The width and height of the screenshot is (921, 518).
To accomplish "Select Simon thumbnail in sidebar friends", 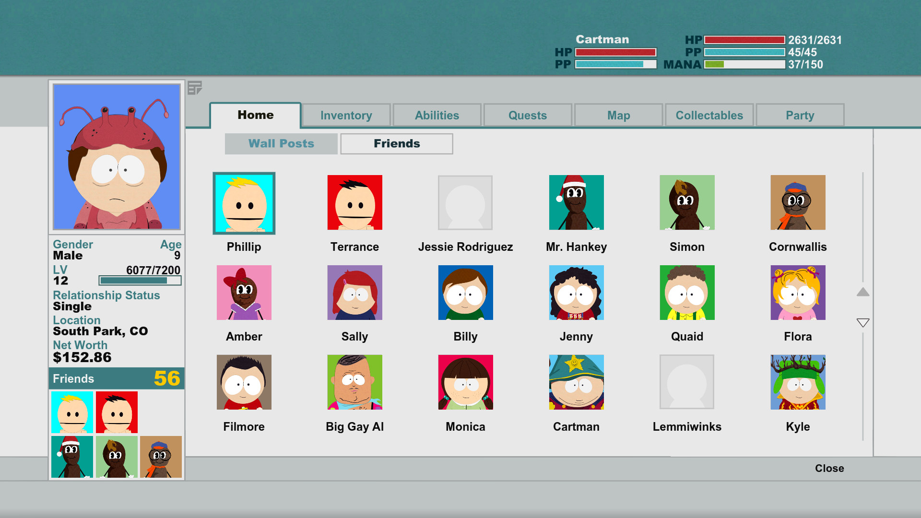I will click(x=117, y=457).
